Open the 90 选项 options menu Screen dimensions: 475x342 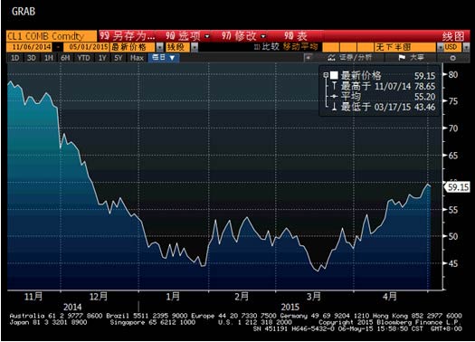point(188,36)
